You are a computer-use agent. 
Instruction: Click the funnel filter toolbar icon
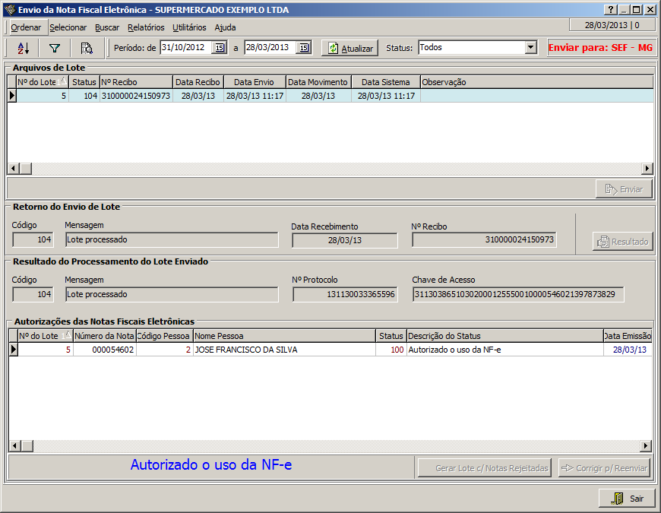click(x=55, y=48)
